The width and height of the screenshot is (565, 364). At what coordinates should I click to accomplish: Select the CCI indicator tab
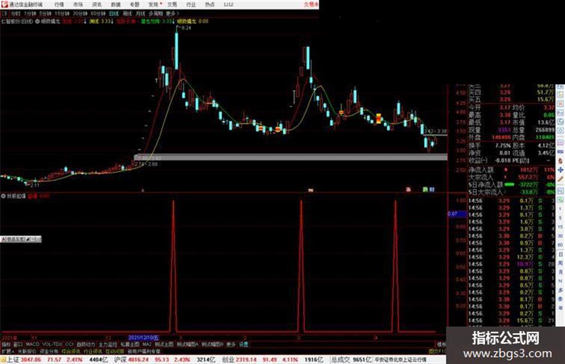[69, 344]
